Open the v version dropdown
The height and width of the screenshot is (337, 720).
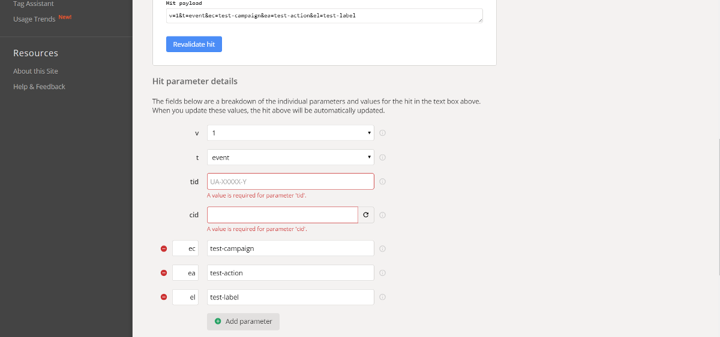click(290, 133)
